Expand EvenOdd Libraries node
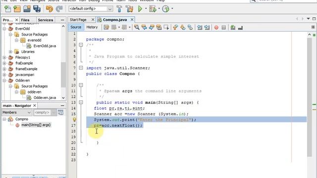Viewport: 317px width, 178px height. (10, 51)
